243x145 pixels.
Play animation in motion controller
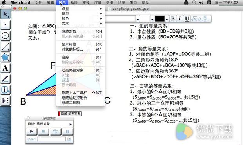coord(31,132)
